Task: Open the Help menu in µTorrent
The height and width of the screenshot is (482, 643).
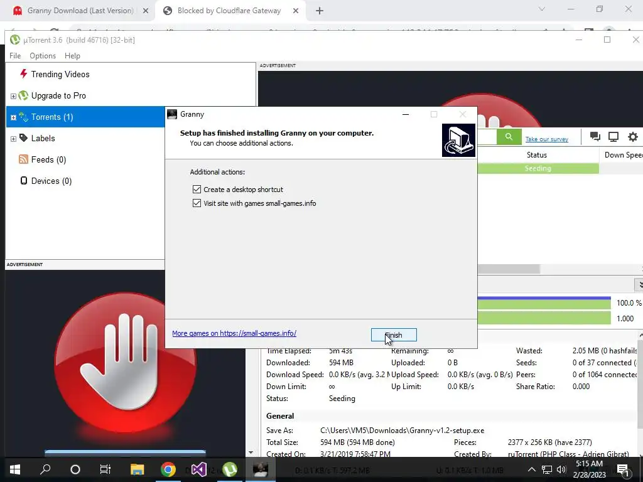Action: tap(72, 56)
